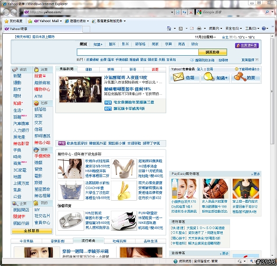Open the search provider dropdown arrow
Screen dimensions: 277x266
[272, 12]
